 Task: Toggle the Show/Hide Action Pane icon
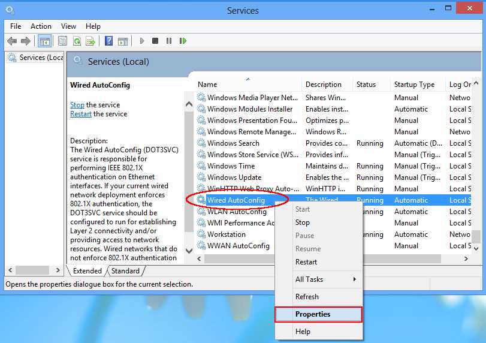[123, 41]
